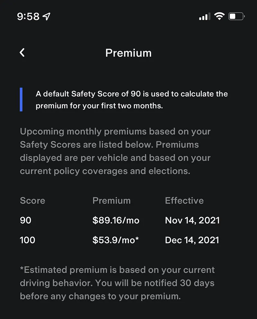257x319 pixels.
Task: Tap the Nov 14, 2021 effective date
Action: click(x=192, y=220)
